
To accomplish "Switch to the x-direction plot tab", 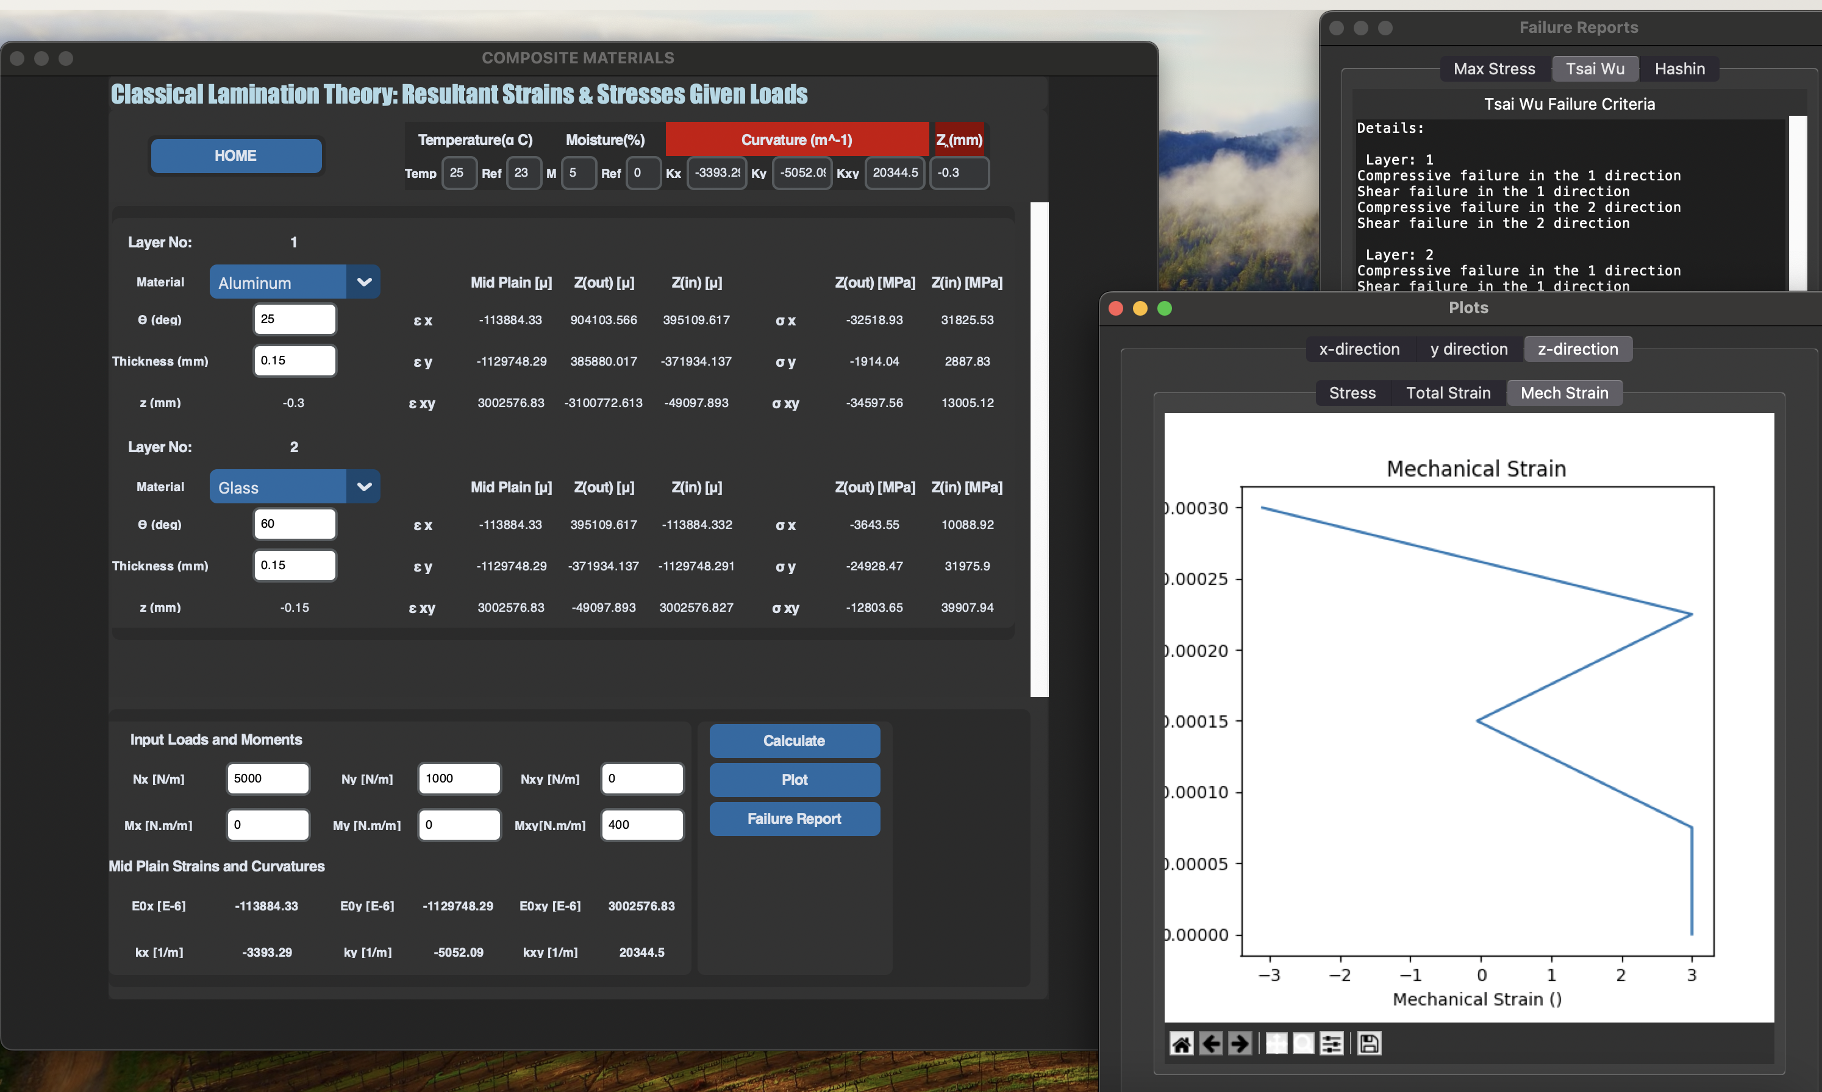I will pos(1359,349).
